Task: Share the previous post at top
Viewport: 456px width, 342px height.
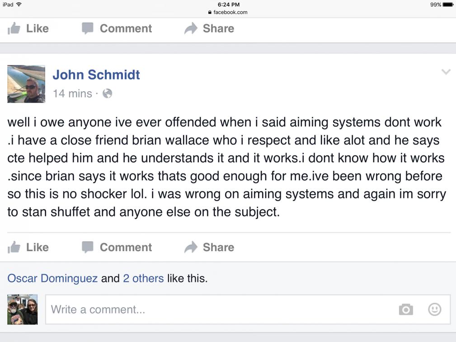Action: [209, 28]
